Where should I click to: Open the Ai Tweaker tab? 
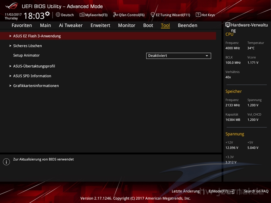[71, 25]
